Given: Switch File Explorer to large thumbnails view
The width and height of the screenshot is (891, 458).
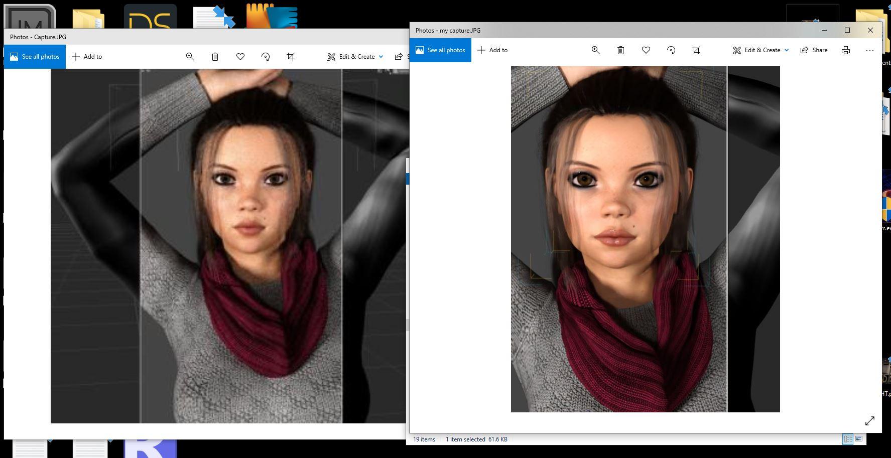Looking at the screenshot, I should click(859, 439).
